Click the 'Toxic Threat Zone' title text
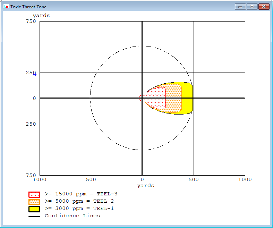 [28, 7]
